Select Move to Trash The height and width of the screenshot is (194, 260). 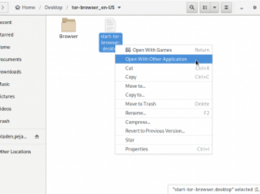164,104
